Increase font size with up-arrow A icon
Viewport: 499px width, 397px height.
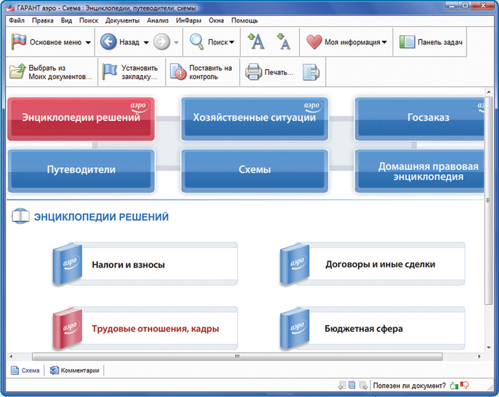point(256,42)
